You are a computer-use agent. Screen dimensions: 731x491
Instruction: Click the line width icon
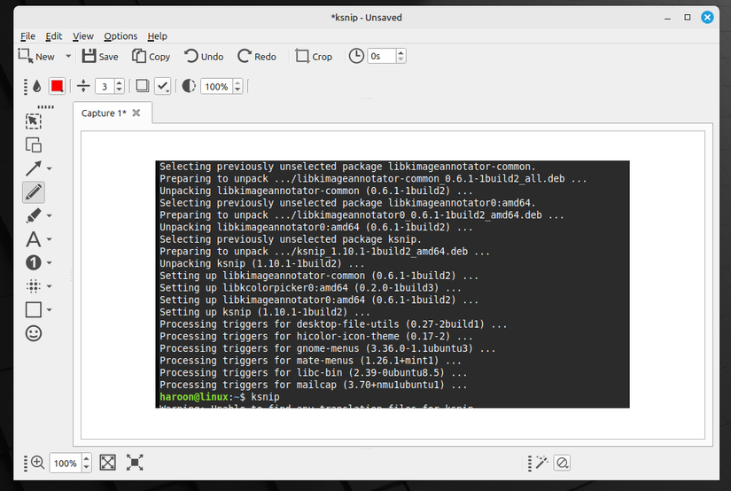[x=83, y=86]
